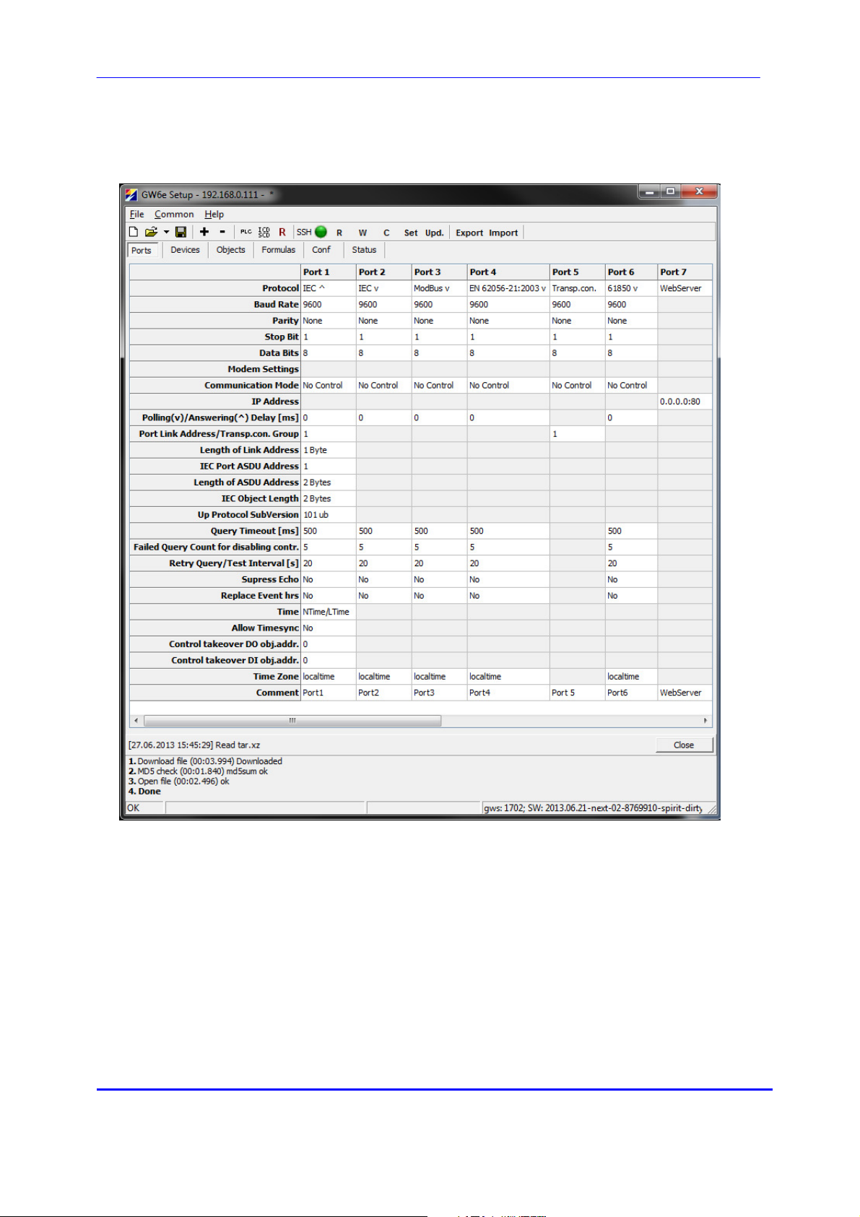Remove an item with the minus icon
860x1217 pixels.
click(x=222, y=232)
